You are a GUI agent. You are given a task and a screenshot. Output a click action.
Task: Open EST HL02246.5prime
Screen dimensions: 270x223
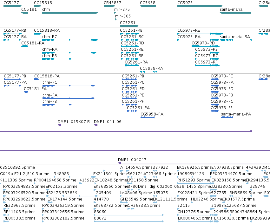pos(207,199)
